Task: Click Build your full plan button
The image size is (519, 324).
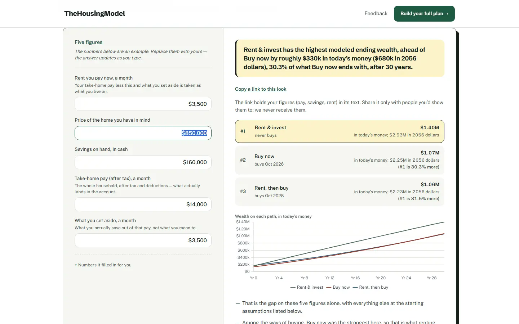Action: coord(424,14)
